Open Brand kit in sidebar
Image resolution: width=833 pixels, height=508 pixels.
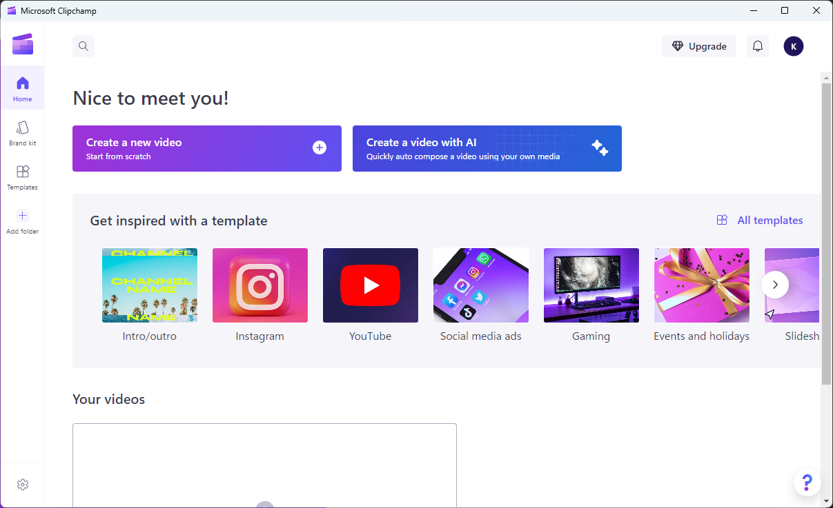click(x=23, y=133)
